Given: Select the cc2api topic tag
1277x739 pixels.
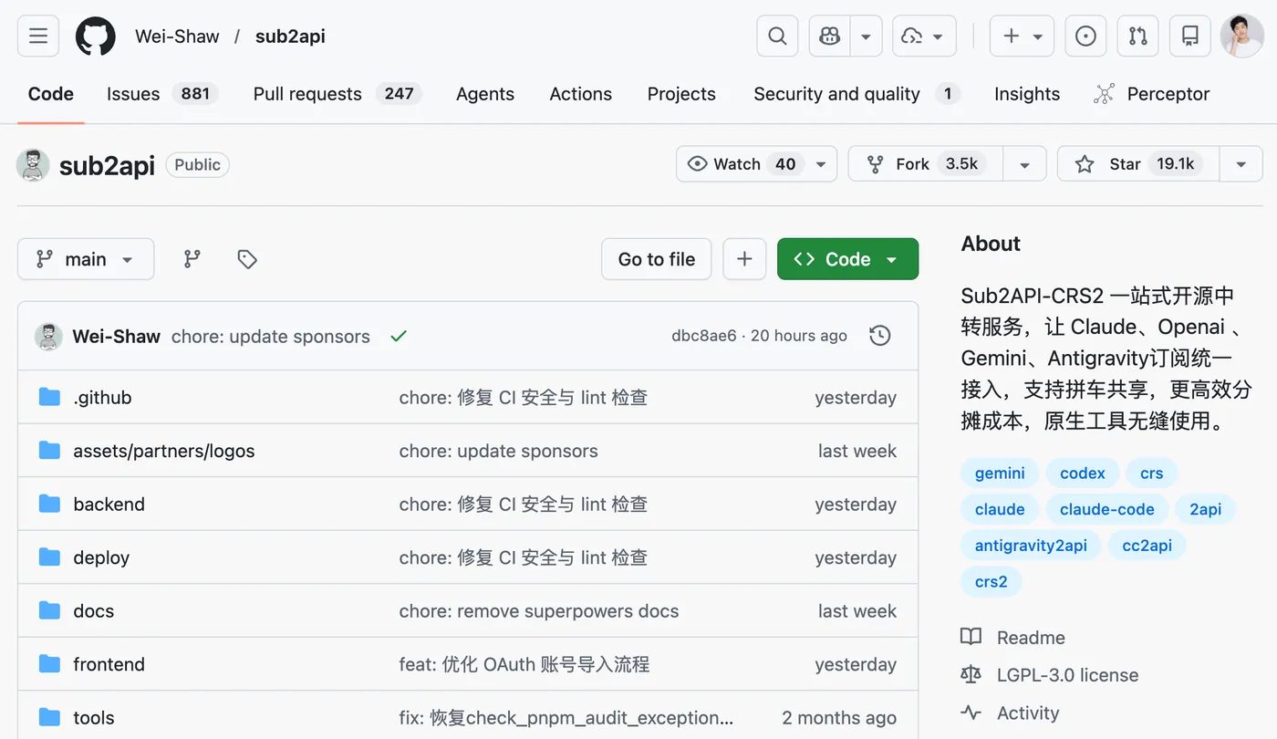Looking at the screenshot, I should pyautogui.click(x=1147, y=546).
